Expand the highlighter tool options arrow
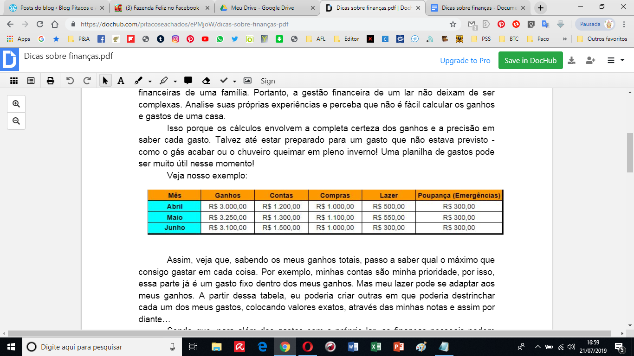634x356 pixels. (x=175, y=81)
